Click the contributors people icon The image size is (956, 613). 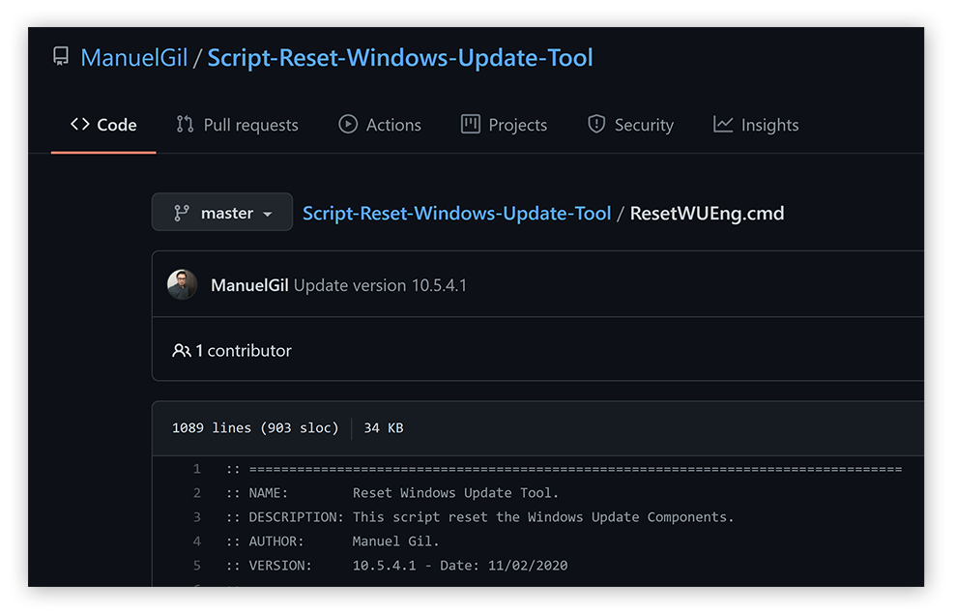click(183, 350)
